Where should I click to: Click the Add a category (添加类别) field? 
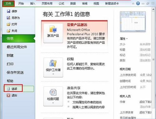145,60
